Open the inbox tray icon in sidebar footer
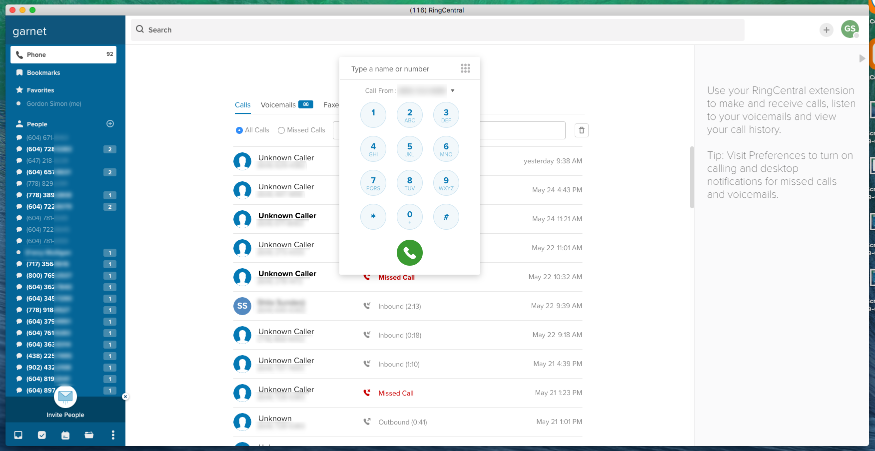The height and width of the screenshot is (451, 875). point(18,435)
